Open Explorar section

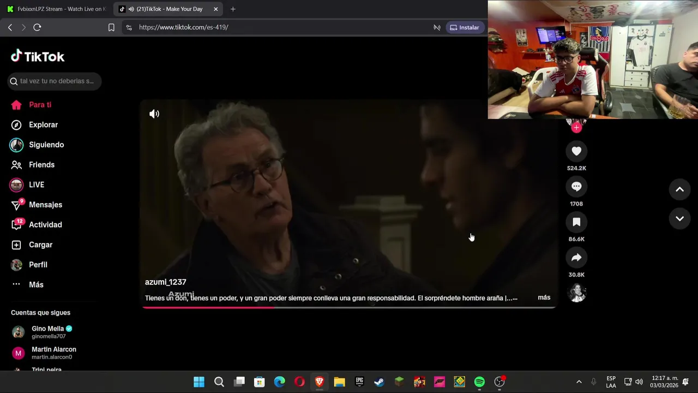point(34,125)
